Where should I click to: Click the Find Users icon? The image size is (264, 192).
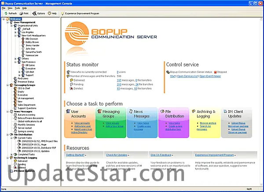coord(15,79)
